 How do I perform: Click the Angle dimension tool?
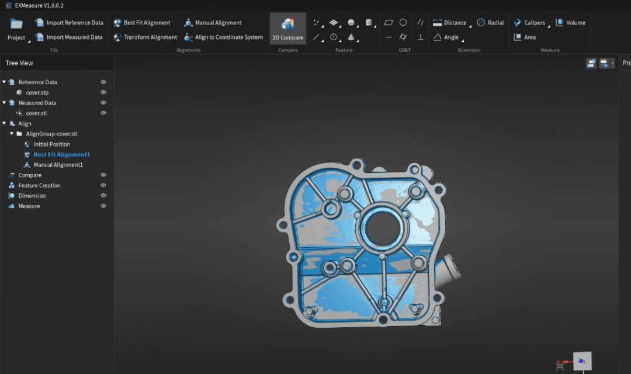446,37
